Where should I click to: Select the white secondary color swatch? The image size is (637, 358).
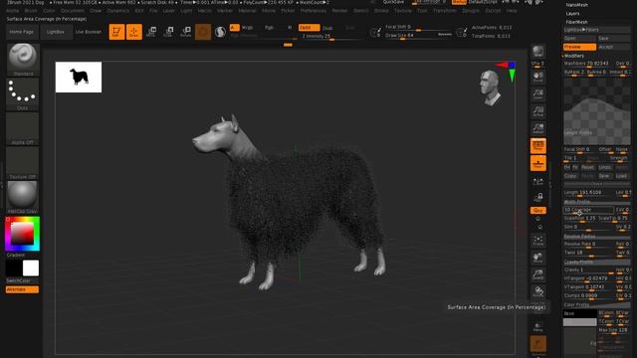pyautogui.click(x=31, y=268)
